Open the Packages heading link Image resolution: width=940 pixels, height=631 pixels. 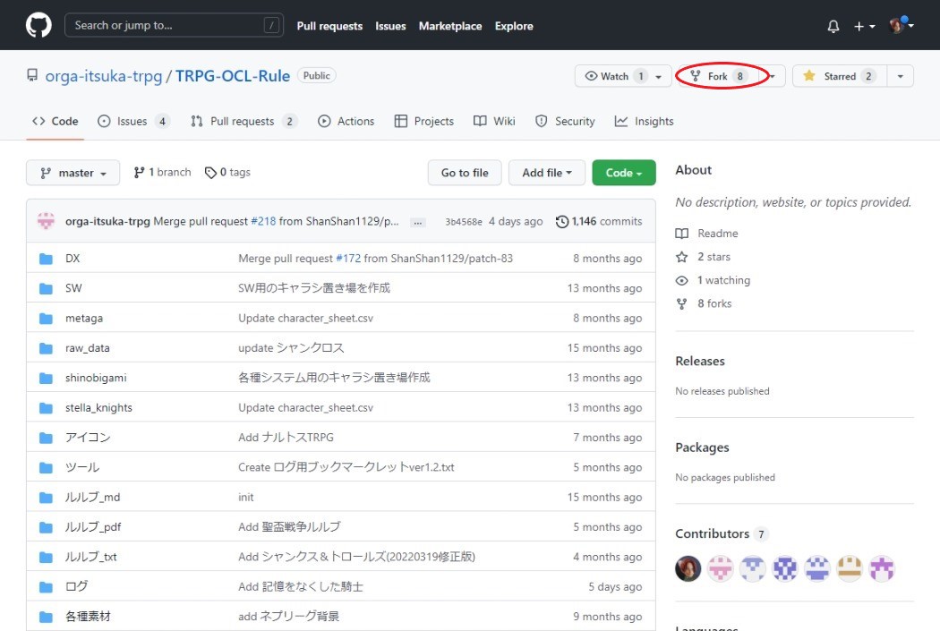pyautogui.click(x=702, y=447)
